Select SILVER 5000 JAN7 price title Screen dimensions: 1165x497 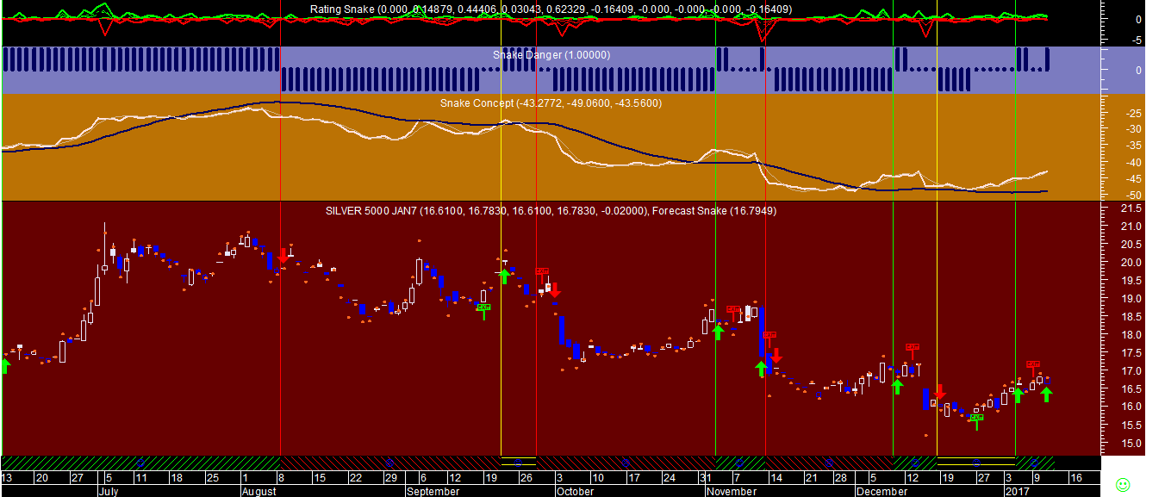487,210
